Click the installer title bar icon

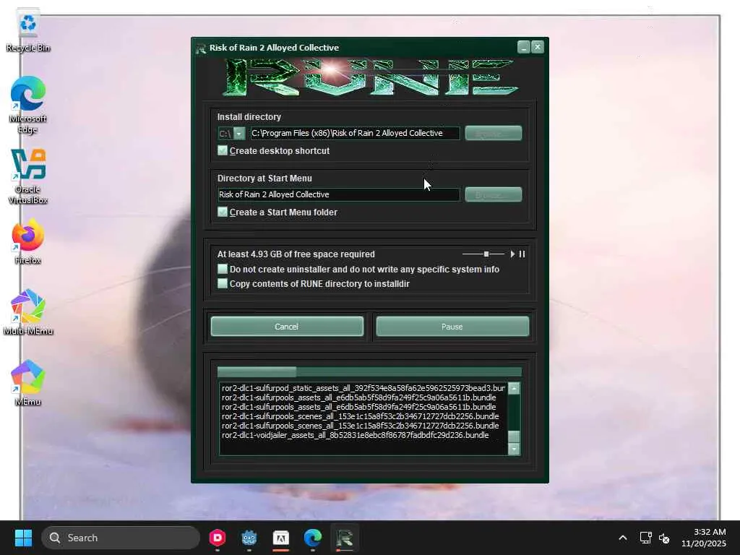coord(201,48)
